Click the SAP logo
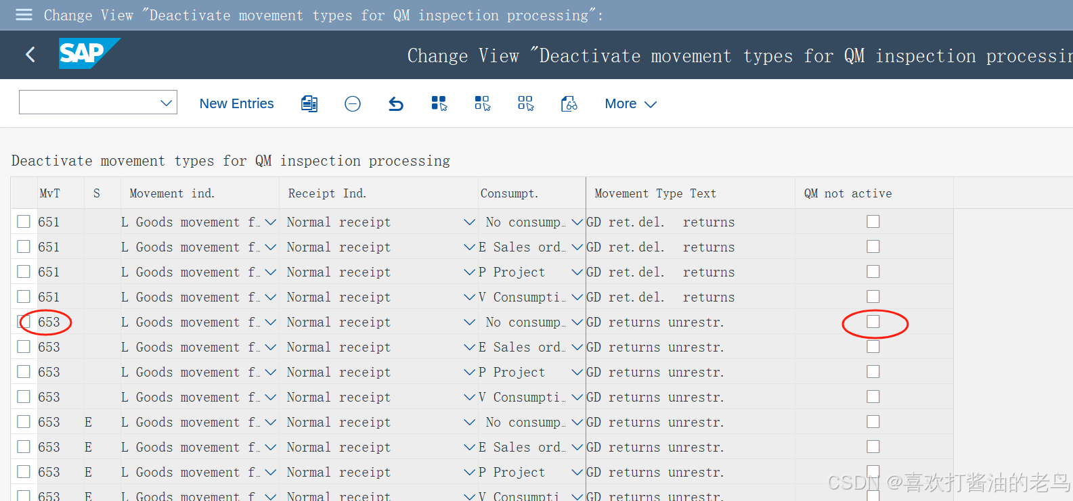Viewport: 1073px width, 501px height. coord(89,53)
